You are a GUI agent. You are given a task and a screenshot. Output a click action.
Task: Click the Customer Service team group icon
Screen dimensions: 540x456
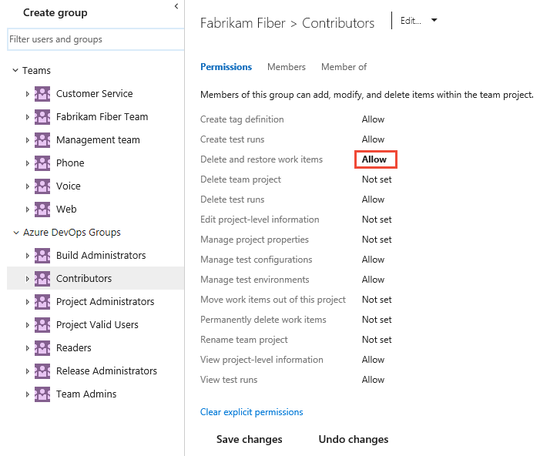(42, 94)
